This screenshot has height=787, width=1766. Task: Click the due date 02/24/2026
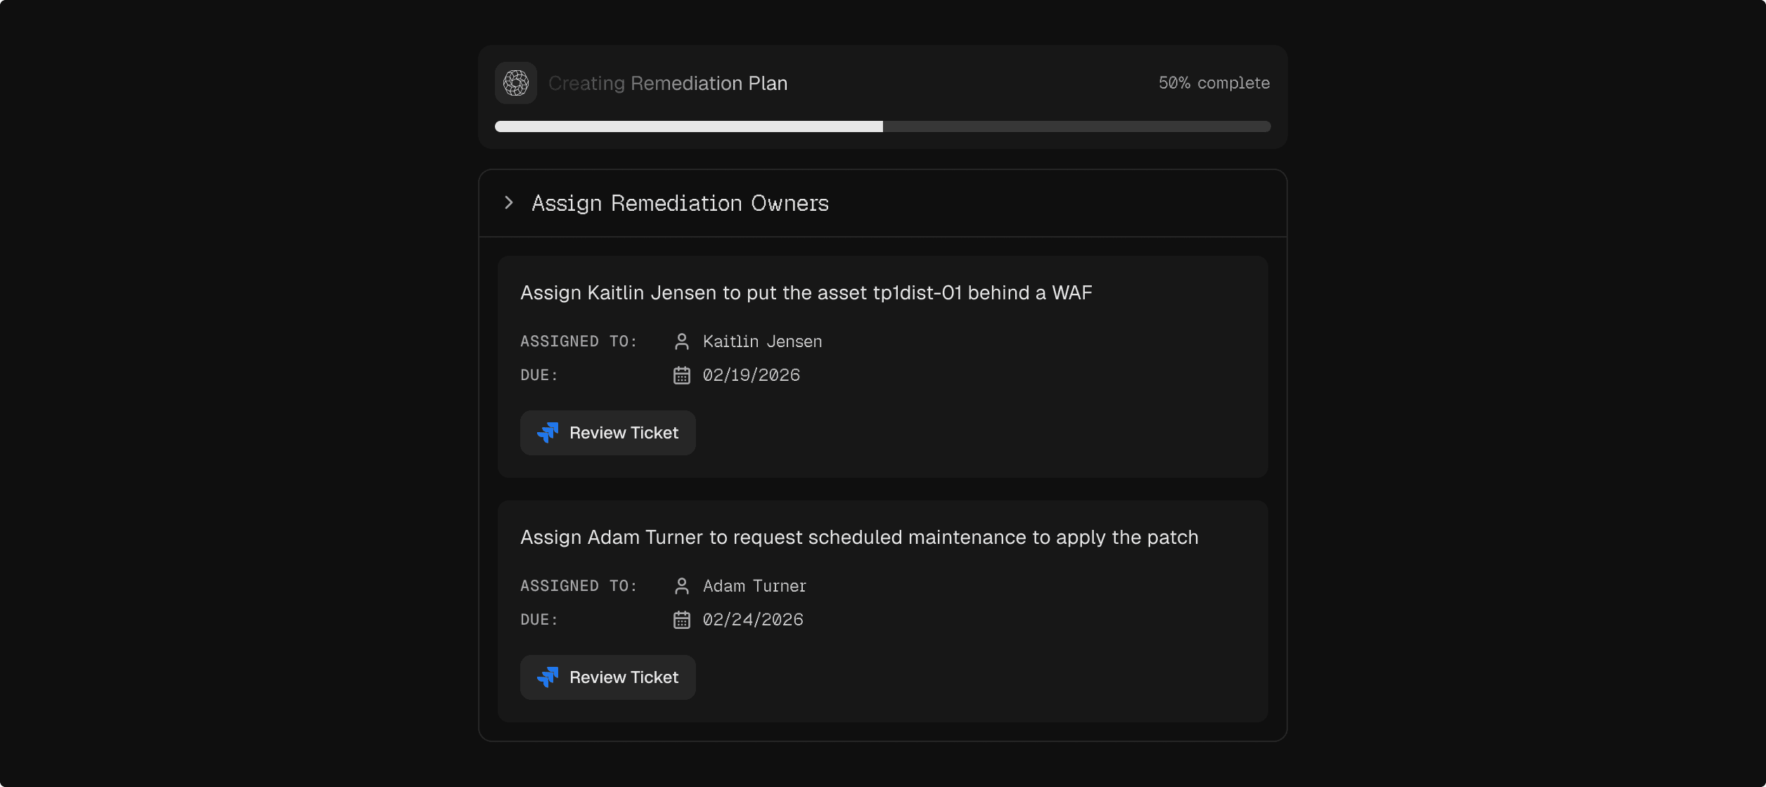[753, 620]
